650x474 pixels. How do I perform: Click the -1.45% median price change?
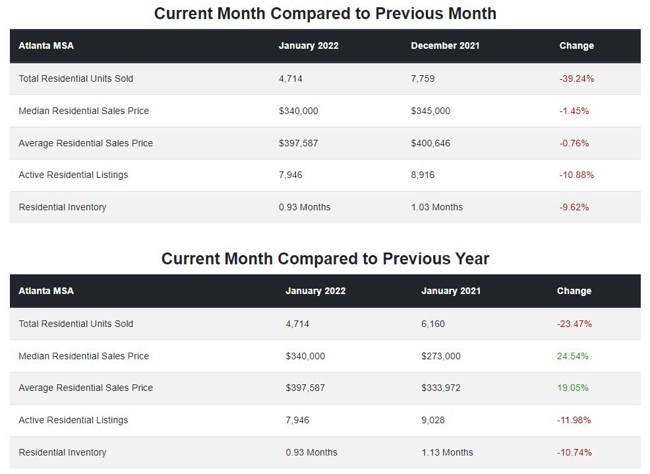click(574, 111)
